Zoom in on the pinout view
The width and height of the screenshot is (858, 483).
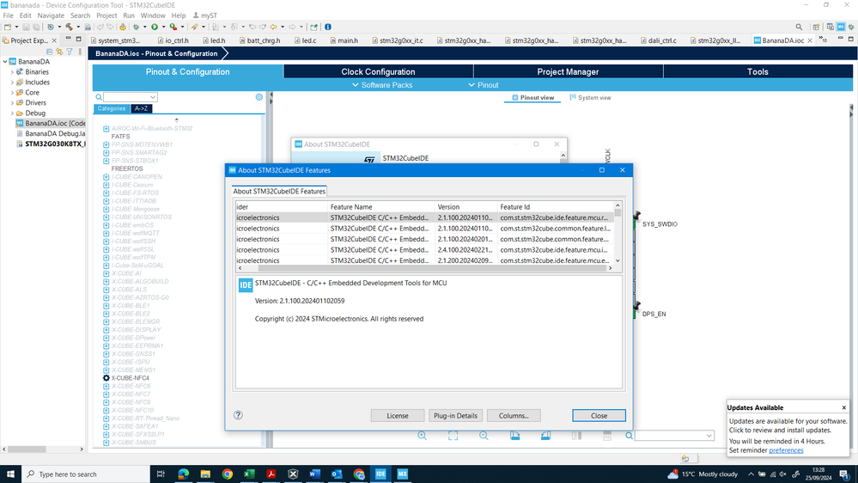422,436
